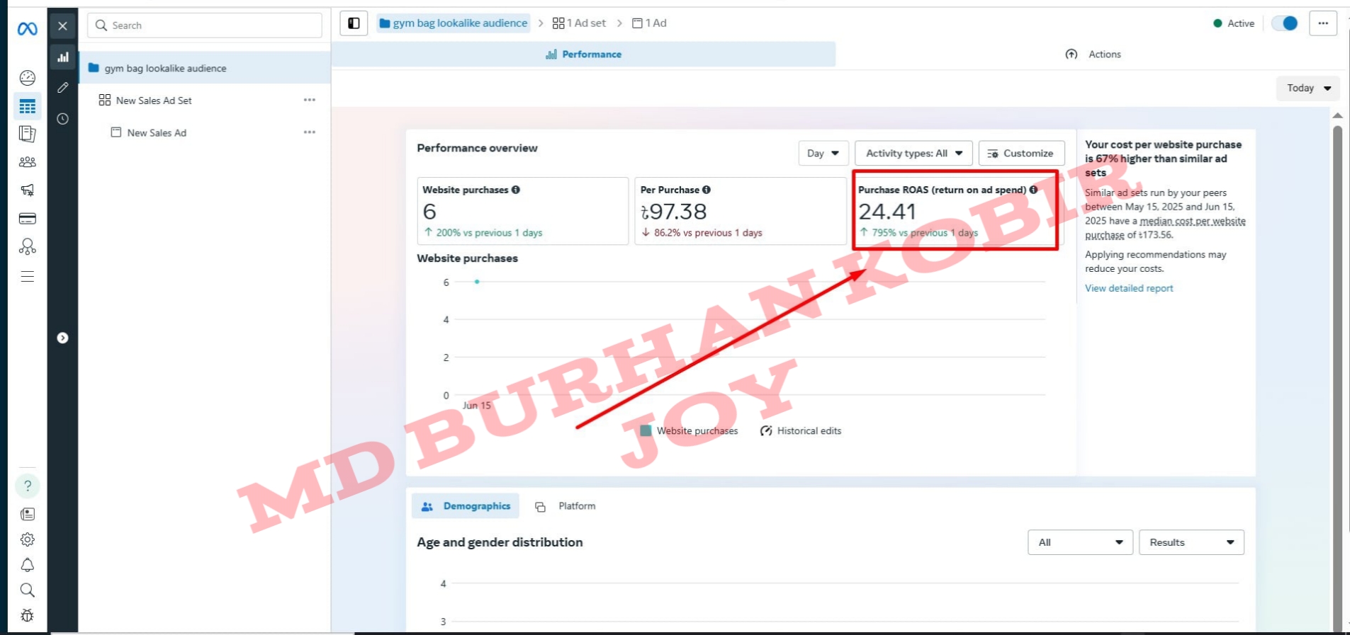Select the pencil Edit icon
The width and height of the screenshot is (1350, 635).
63,88
